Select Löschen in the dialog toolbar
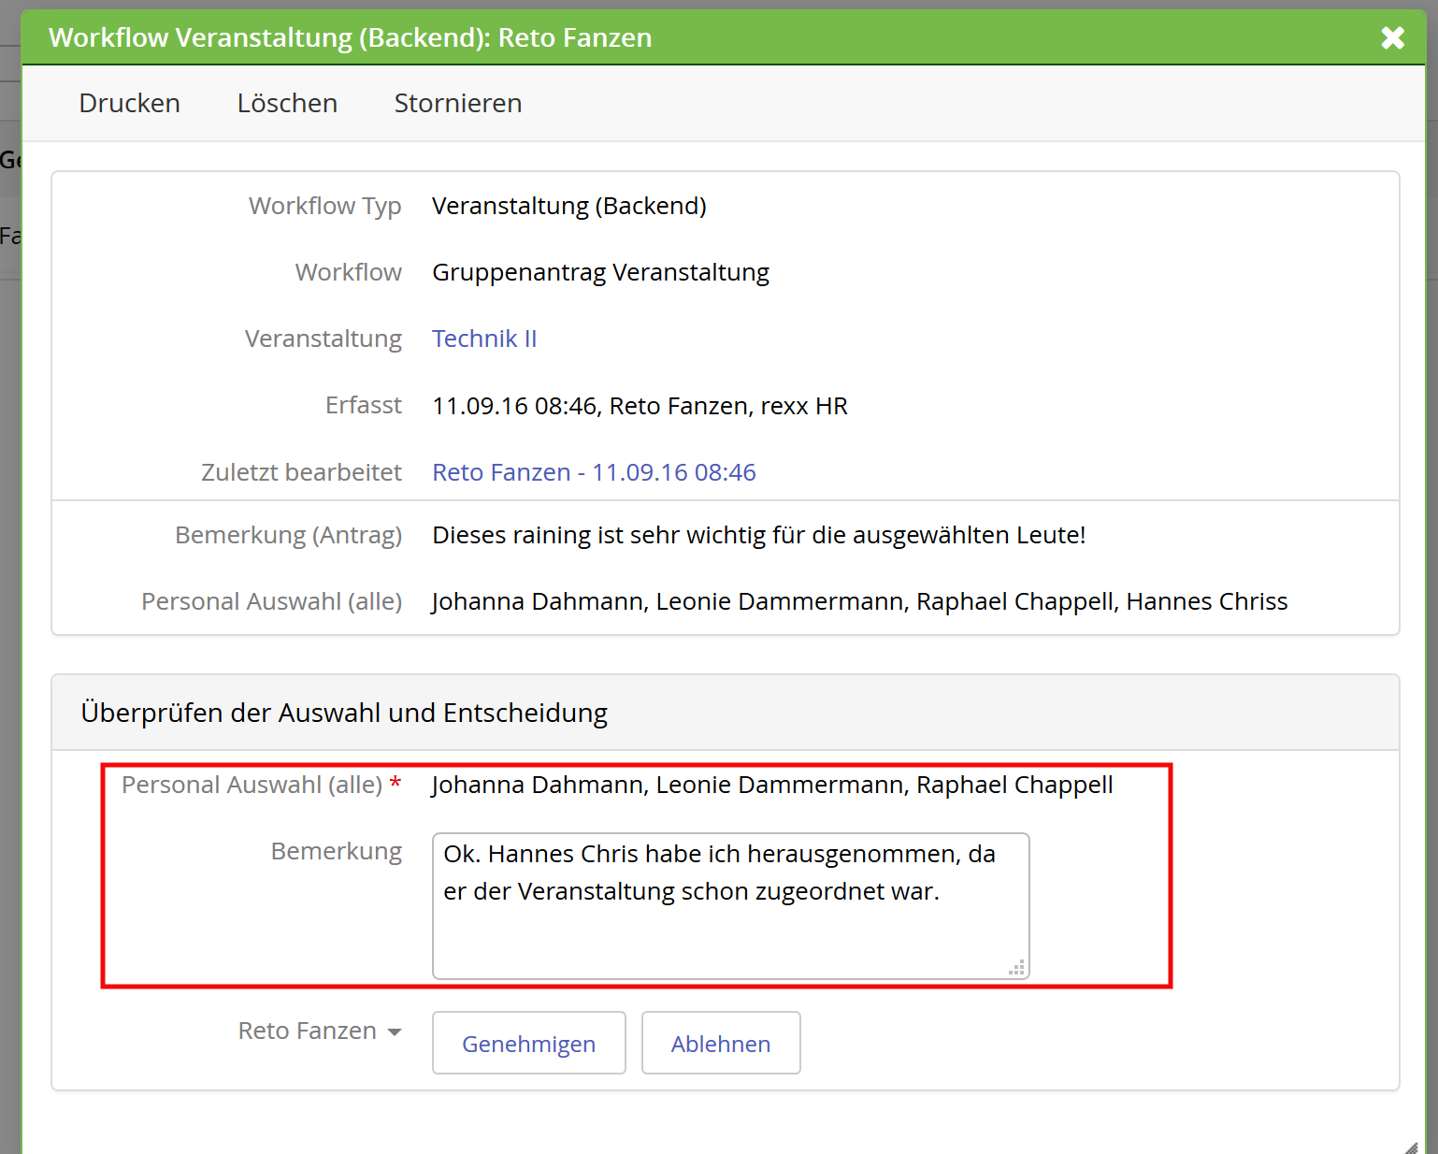 pyautogui.click(x=287, y=103)
